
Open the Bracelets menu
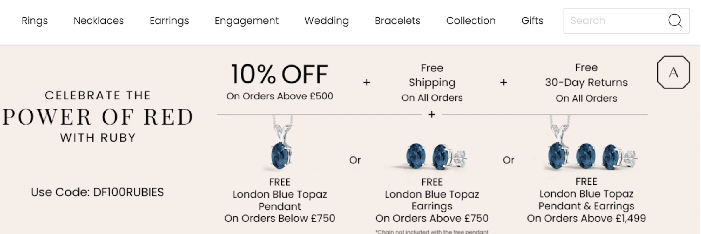tap(398, 21)
